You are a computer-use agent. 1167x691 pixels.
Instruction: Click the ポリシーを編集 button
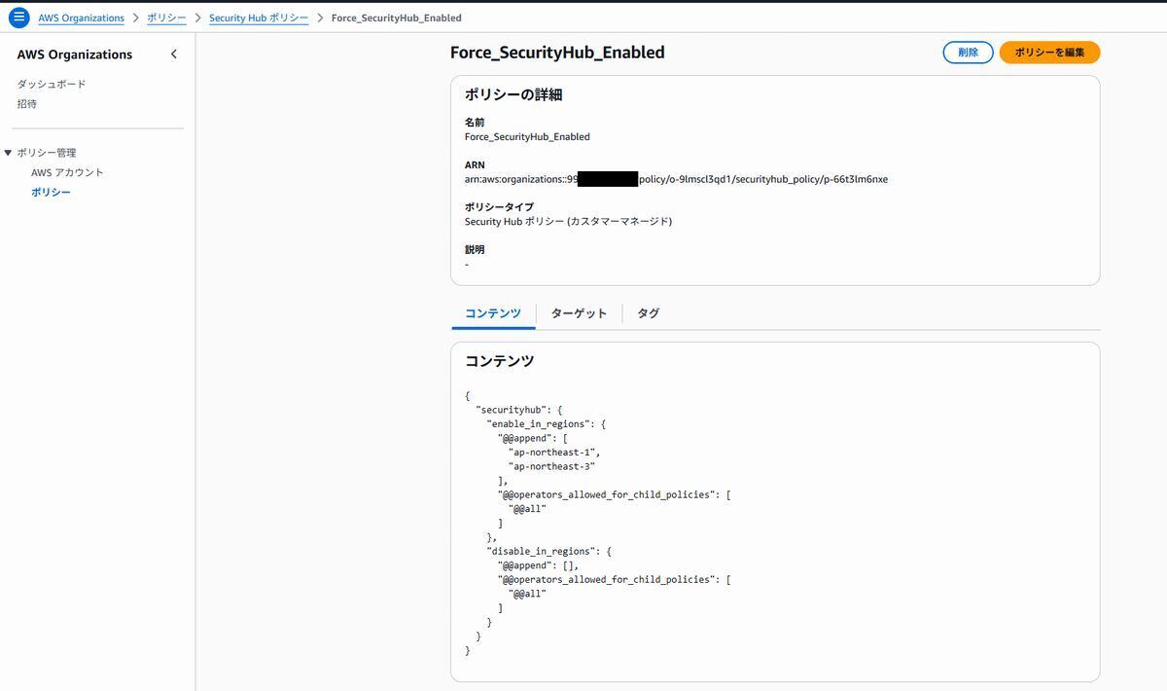click(1049, 53)
